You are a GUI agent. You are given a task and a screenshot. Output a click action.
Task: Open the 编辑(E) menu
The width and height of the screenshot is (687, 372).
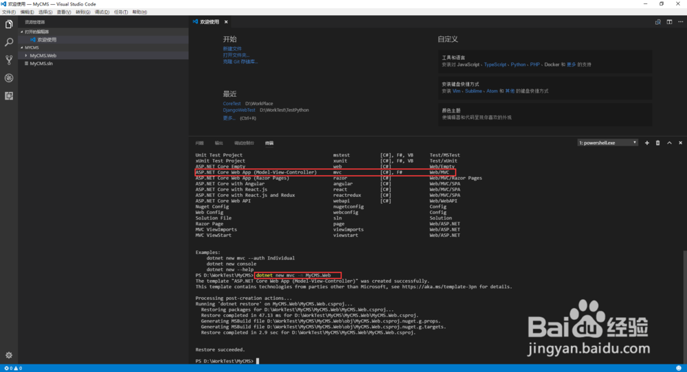tap(27, 12)
